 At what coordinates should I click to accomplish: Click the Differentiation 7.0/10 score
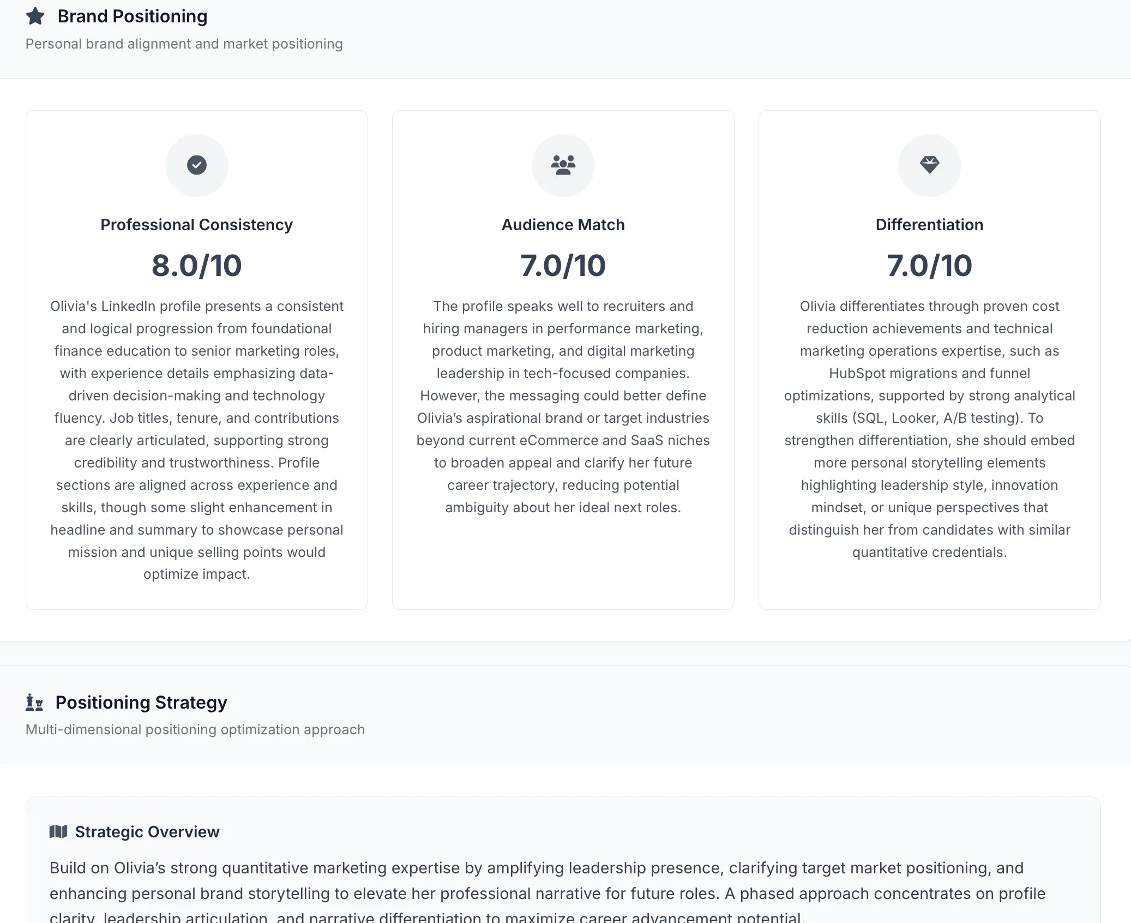(930, 266)
